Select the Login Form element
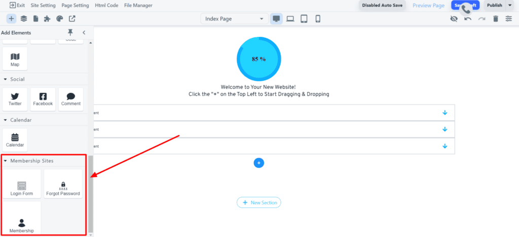The width and height of the screenshot is (519, 237). 22,184
